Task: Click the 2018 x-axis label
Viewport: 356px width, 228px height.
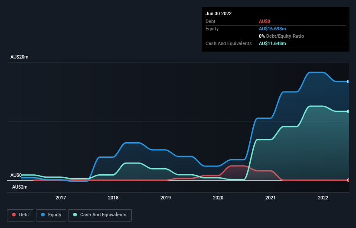Action: (x=113, y=198)
